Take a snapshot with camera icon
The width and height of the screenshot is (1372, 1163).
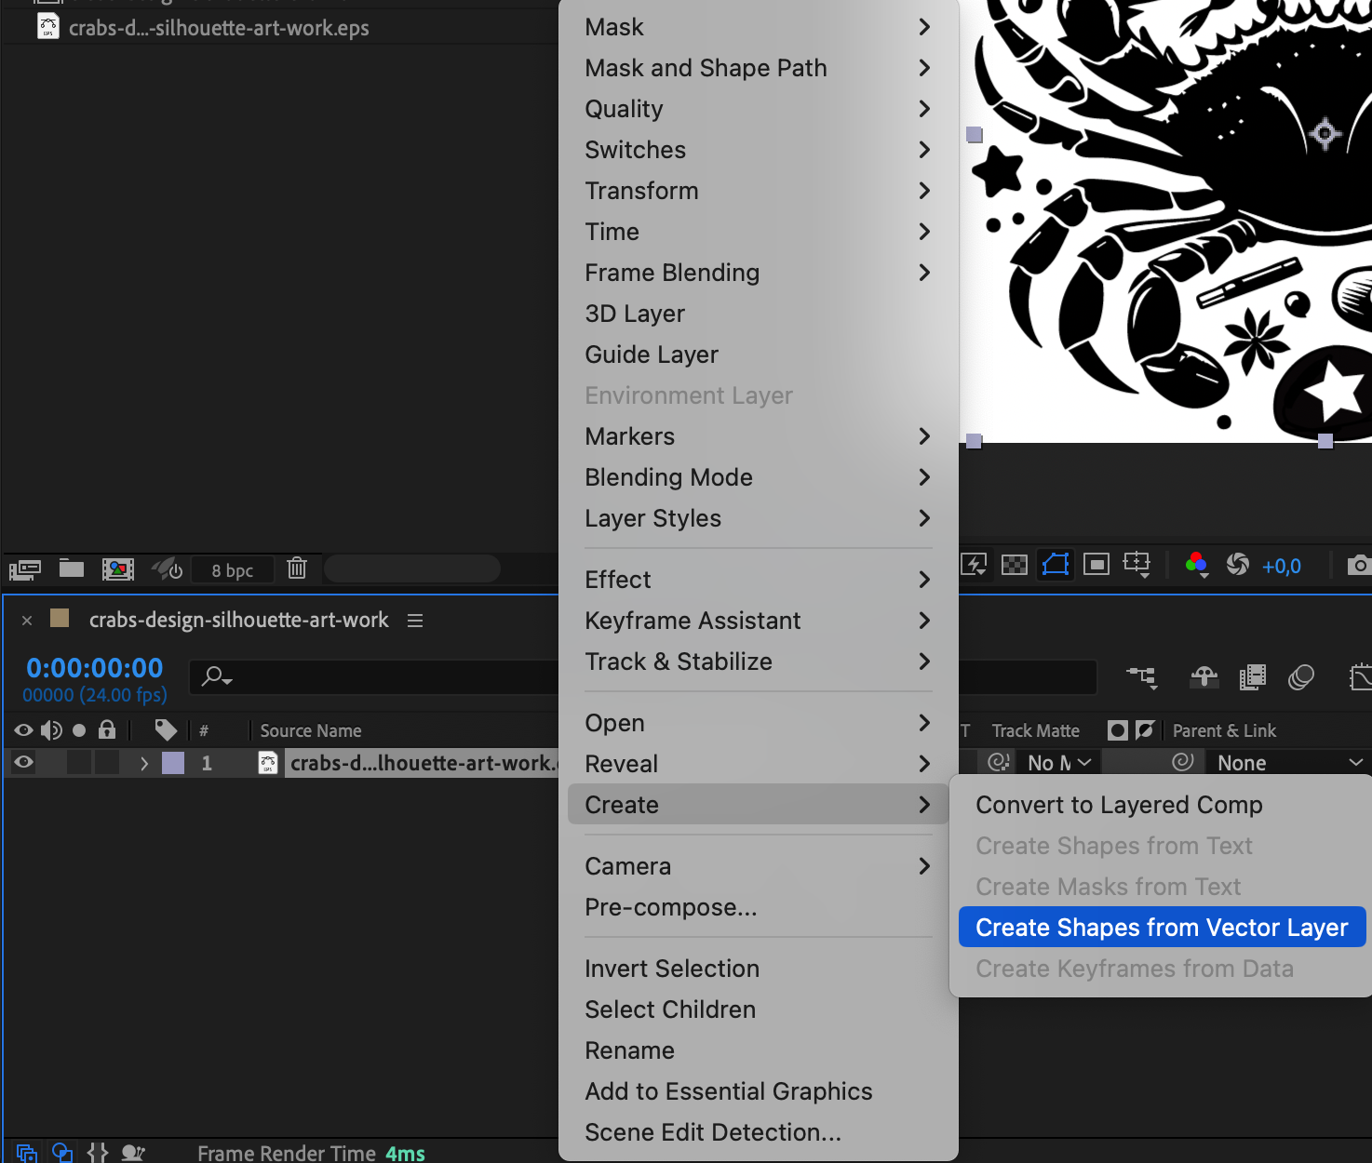click(1360, 565)
